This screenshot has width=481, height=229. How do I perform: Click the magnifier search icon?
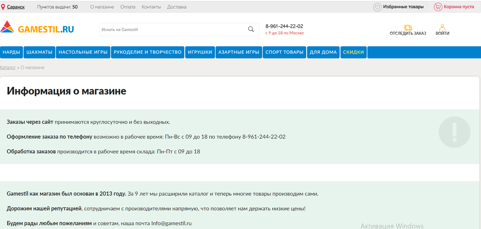(x=251, y=29)
